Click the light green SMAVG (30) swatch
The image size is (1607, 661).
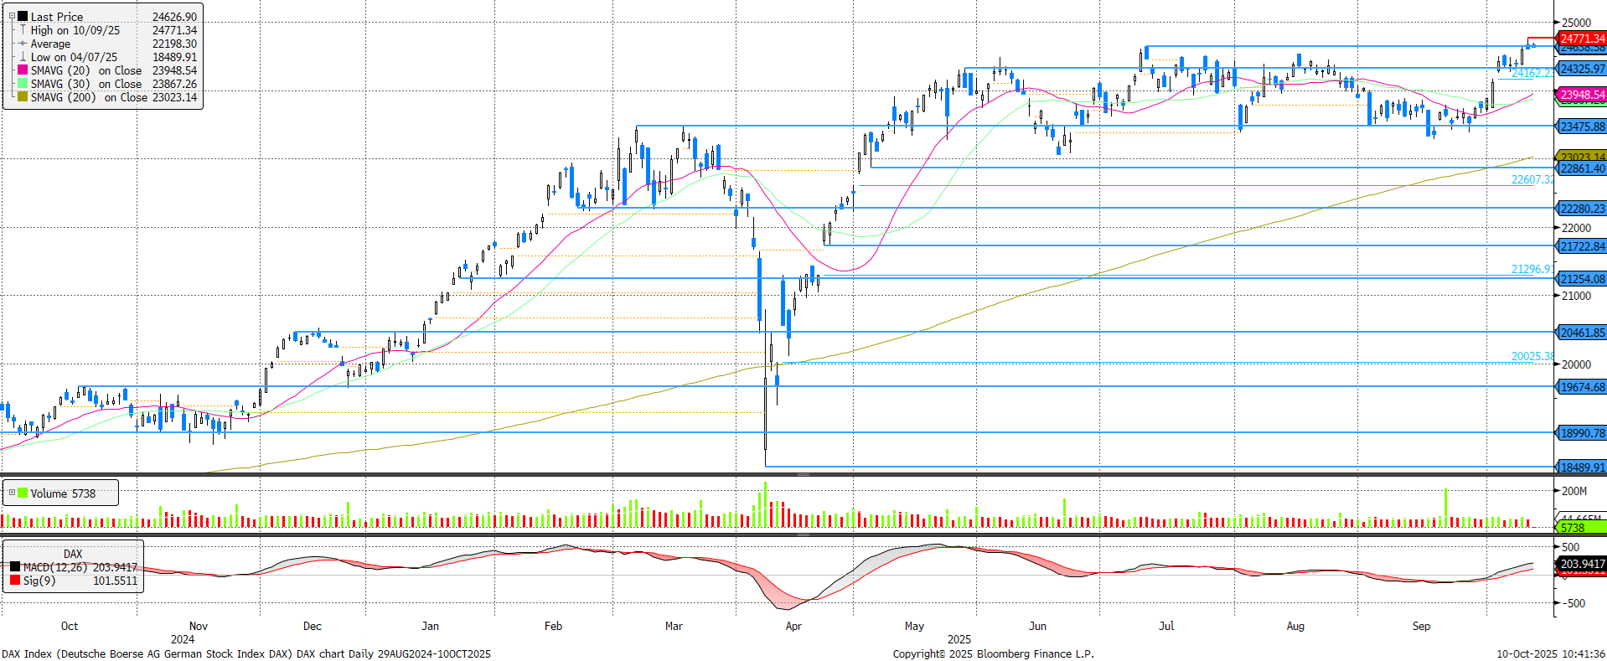click(23, 84)
